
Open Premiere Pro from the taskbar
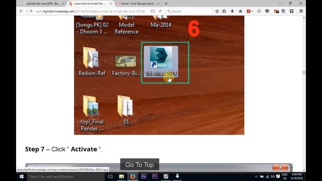coord(155,176)
